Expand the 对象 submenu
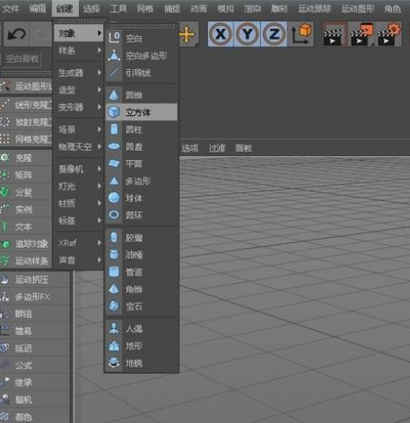The height and width of the screenshot is (423, 410). click(78, 33)
